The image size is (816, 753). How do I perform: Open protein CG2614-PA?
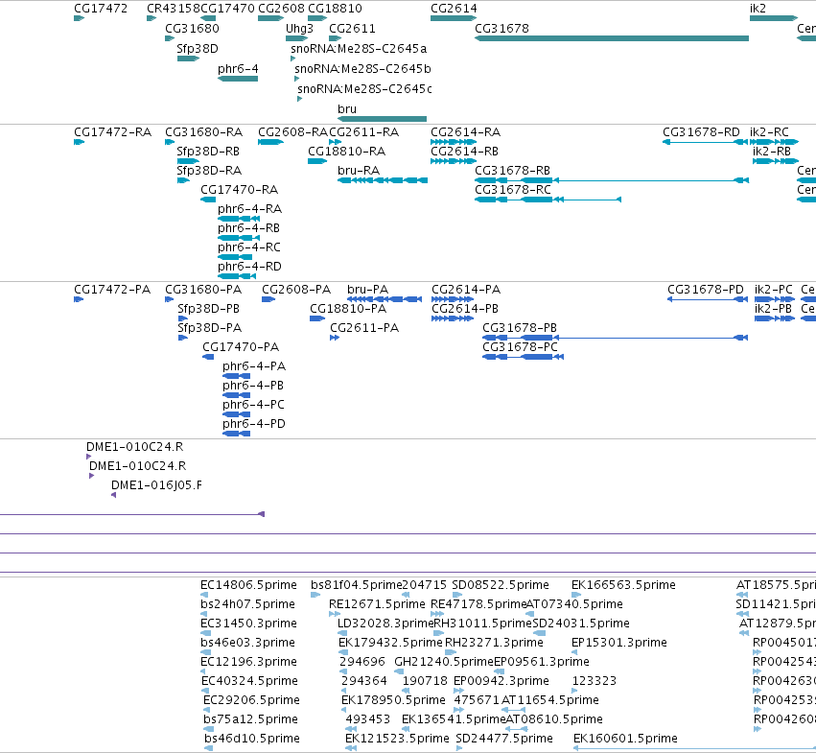pyautogui.click(x=466, y=290)
